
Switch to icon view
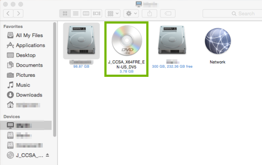[x=65, y=14]
